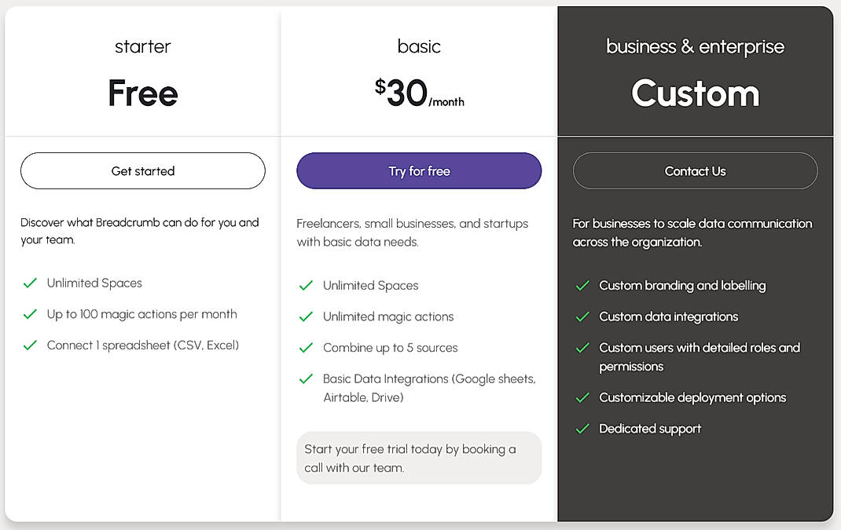Click the Free price text
Image resolution: width=841 pixels, height=530 pixels.
pyautogui.click(x=142, y=93)
